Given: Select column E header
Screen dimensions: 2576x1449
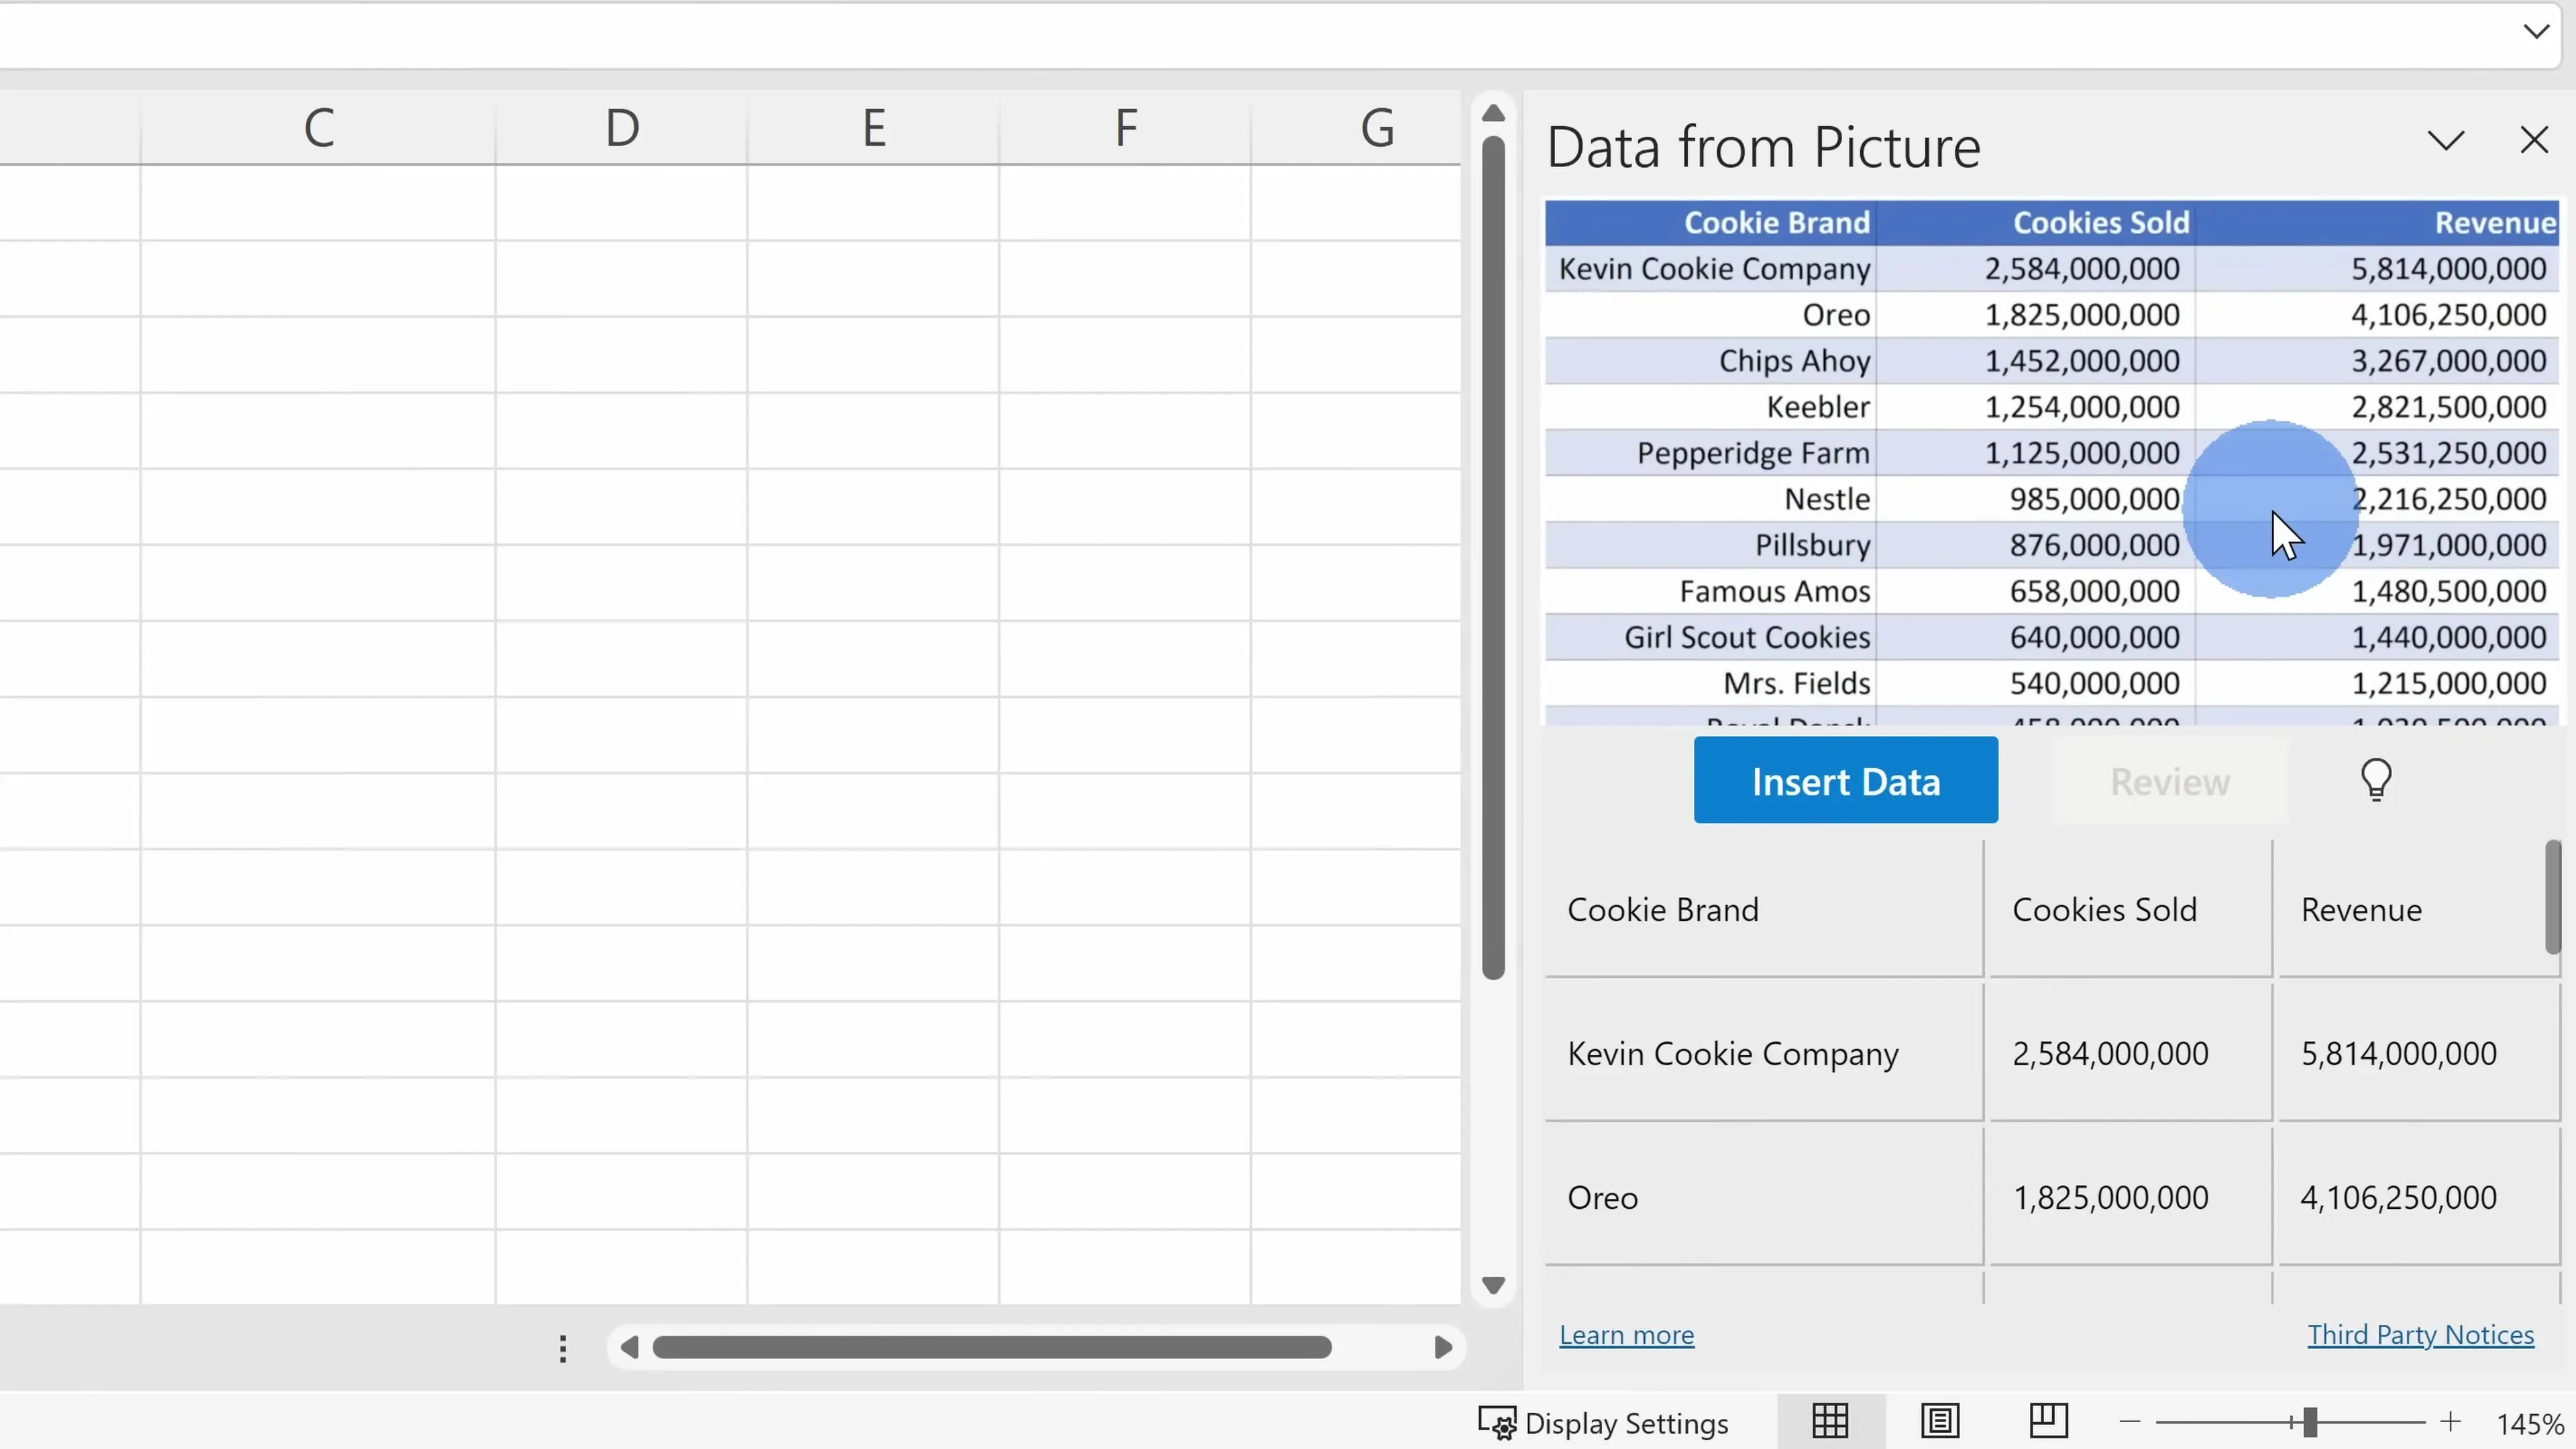Looking at the screenshot, I should tap(873, 128).
